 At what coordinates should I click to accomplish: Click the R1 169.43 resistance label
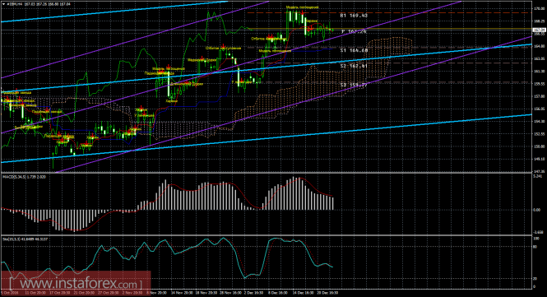point(354,16)
